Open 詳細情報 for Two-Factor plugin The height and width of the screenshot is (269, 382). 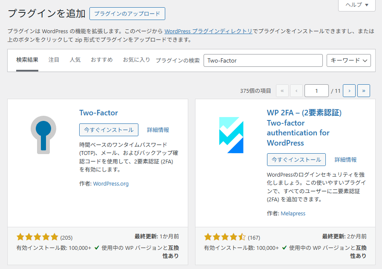tap(158, 130)
